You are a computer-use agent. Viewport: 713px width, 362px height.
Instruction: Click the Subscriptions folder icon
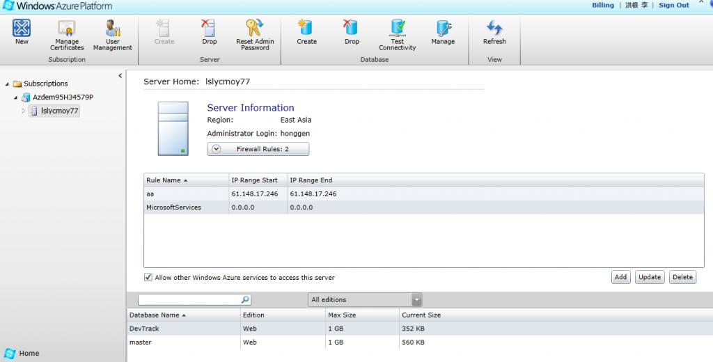click(17, 84)
